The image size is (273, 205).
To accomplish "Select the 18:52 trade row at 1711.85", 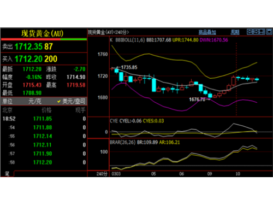I will (44, 119).
